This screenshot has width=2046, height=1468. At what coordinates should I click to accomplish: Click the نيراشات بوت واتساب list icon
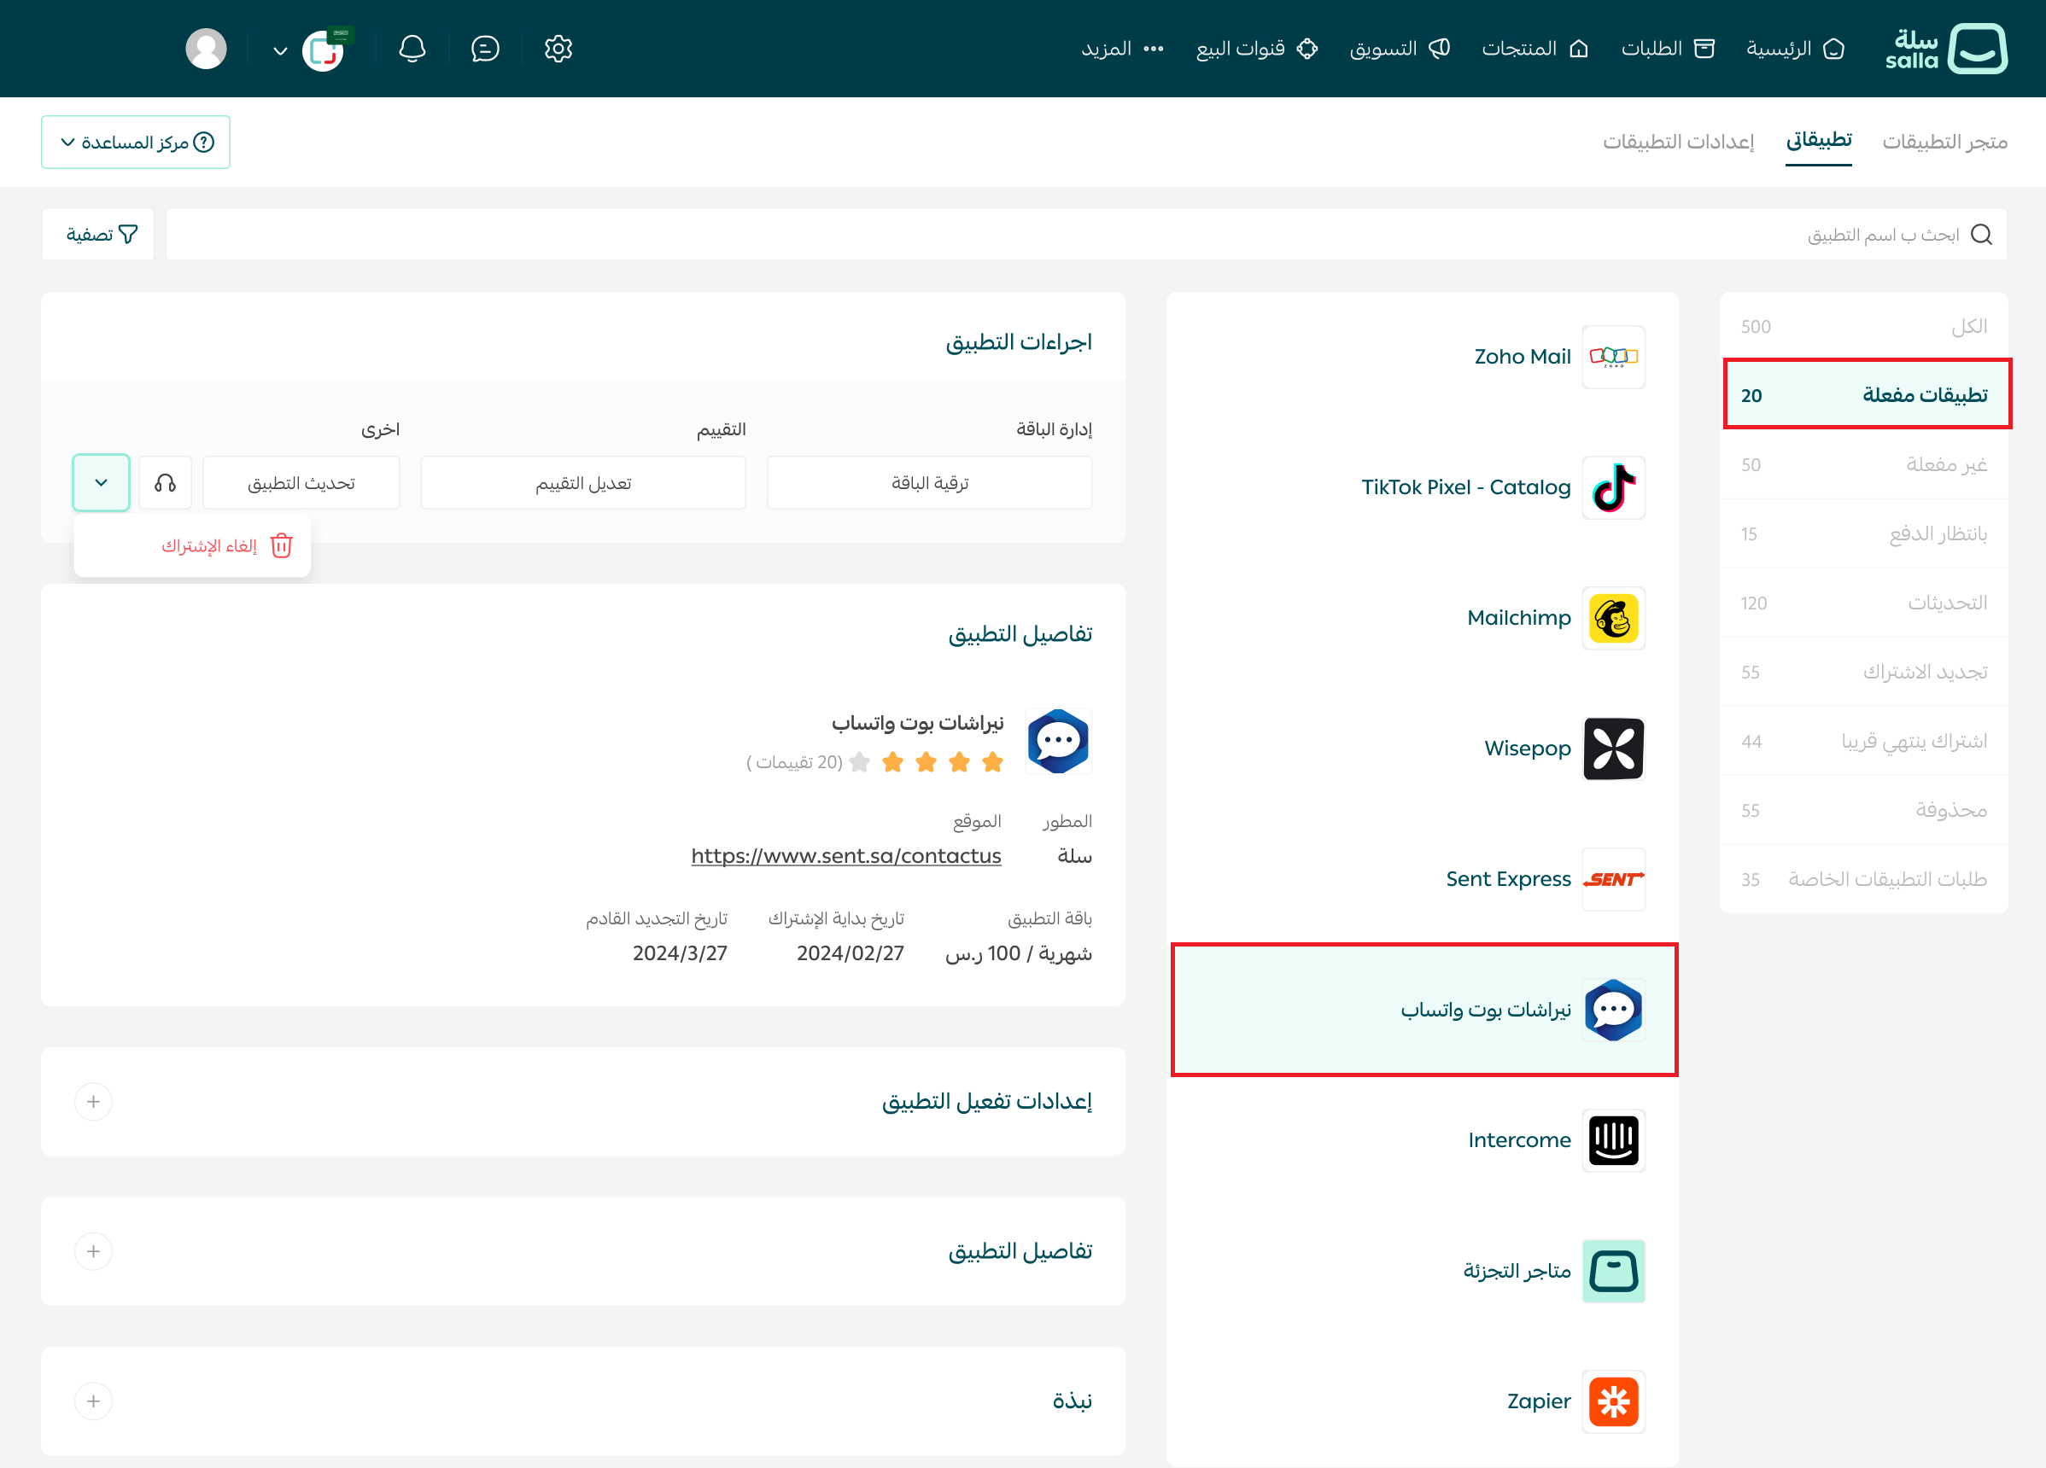[1613, 1010]
